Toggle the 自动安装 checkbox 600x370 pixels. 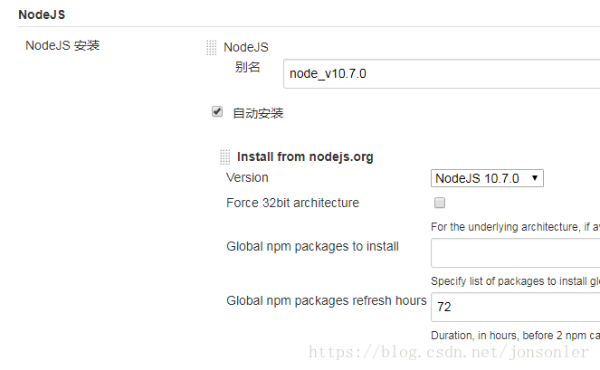tap(217, 112)
